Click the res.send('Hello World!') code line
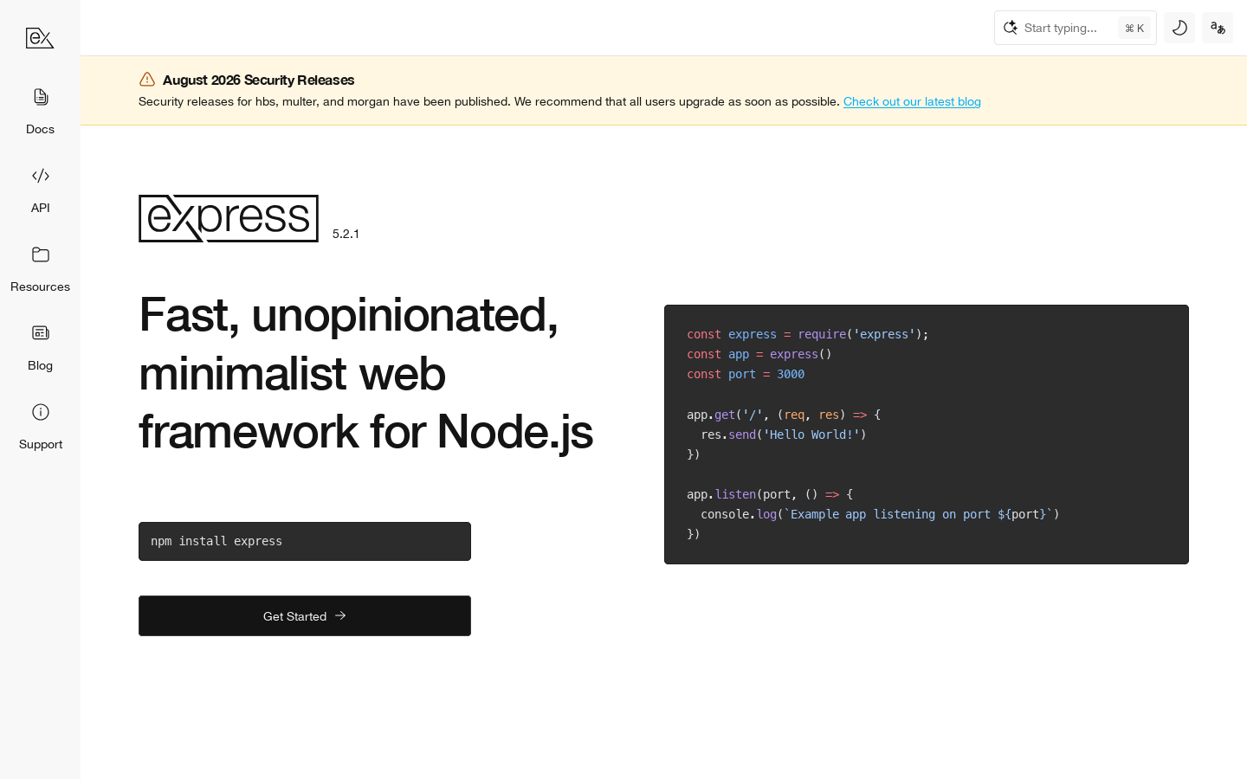This screenshot has height=779, width=1247. tap(784, 435)
